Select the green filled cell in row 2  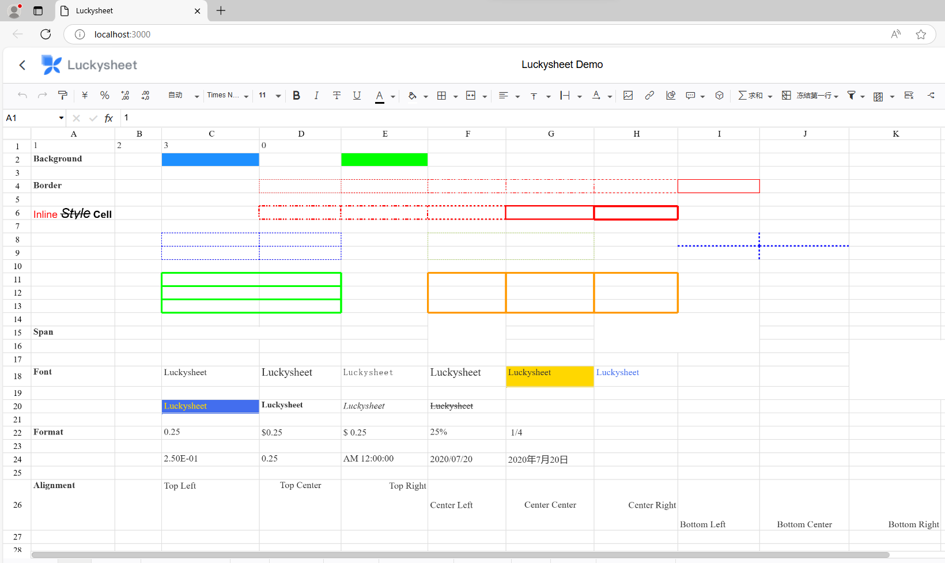(384, 160)
